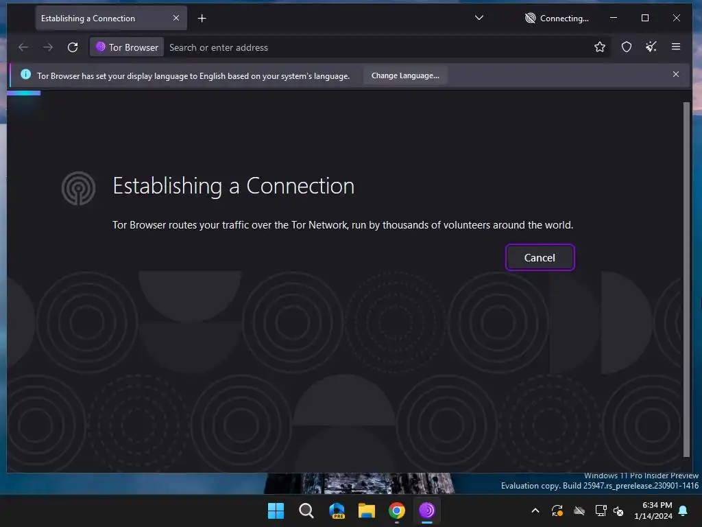Open the list all tabs chevron

tap(479, 18)
